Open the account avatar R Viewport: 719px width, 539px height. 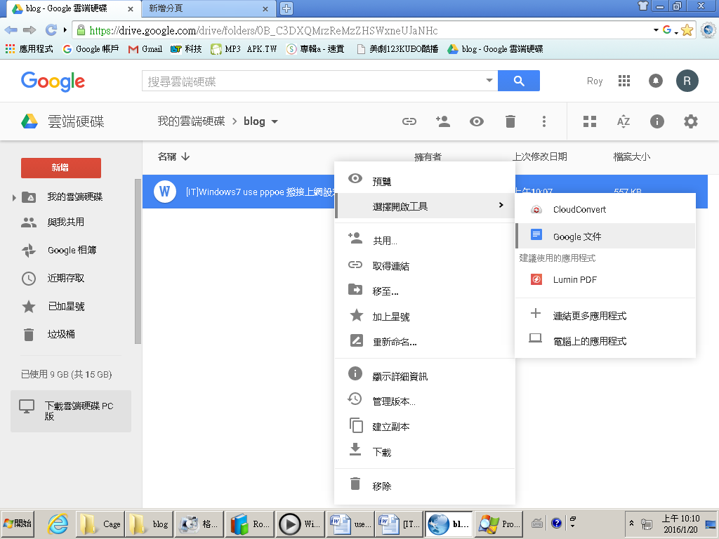(687, 81)
